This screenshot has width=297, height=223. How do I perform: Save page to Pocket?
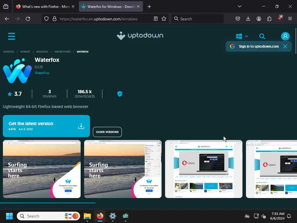point(238,19)
